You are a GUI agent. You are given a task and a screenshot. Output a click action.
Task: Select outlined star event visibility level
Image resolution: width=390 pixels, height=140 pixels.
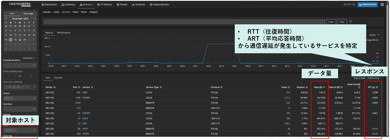point(31,76)
